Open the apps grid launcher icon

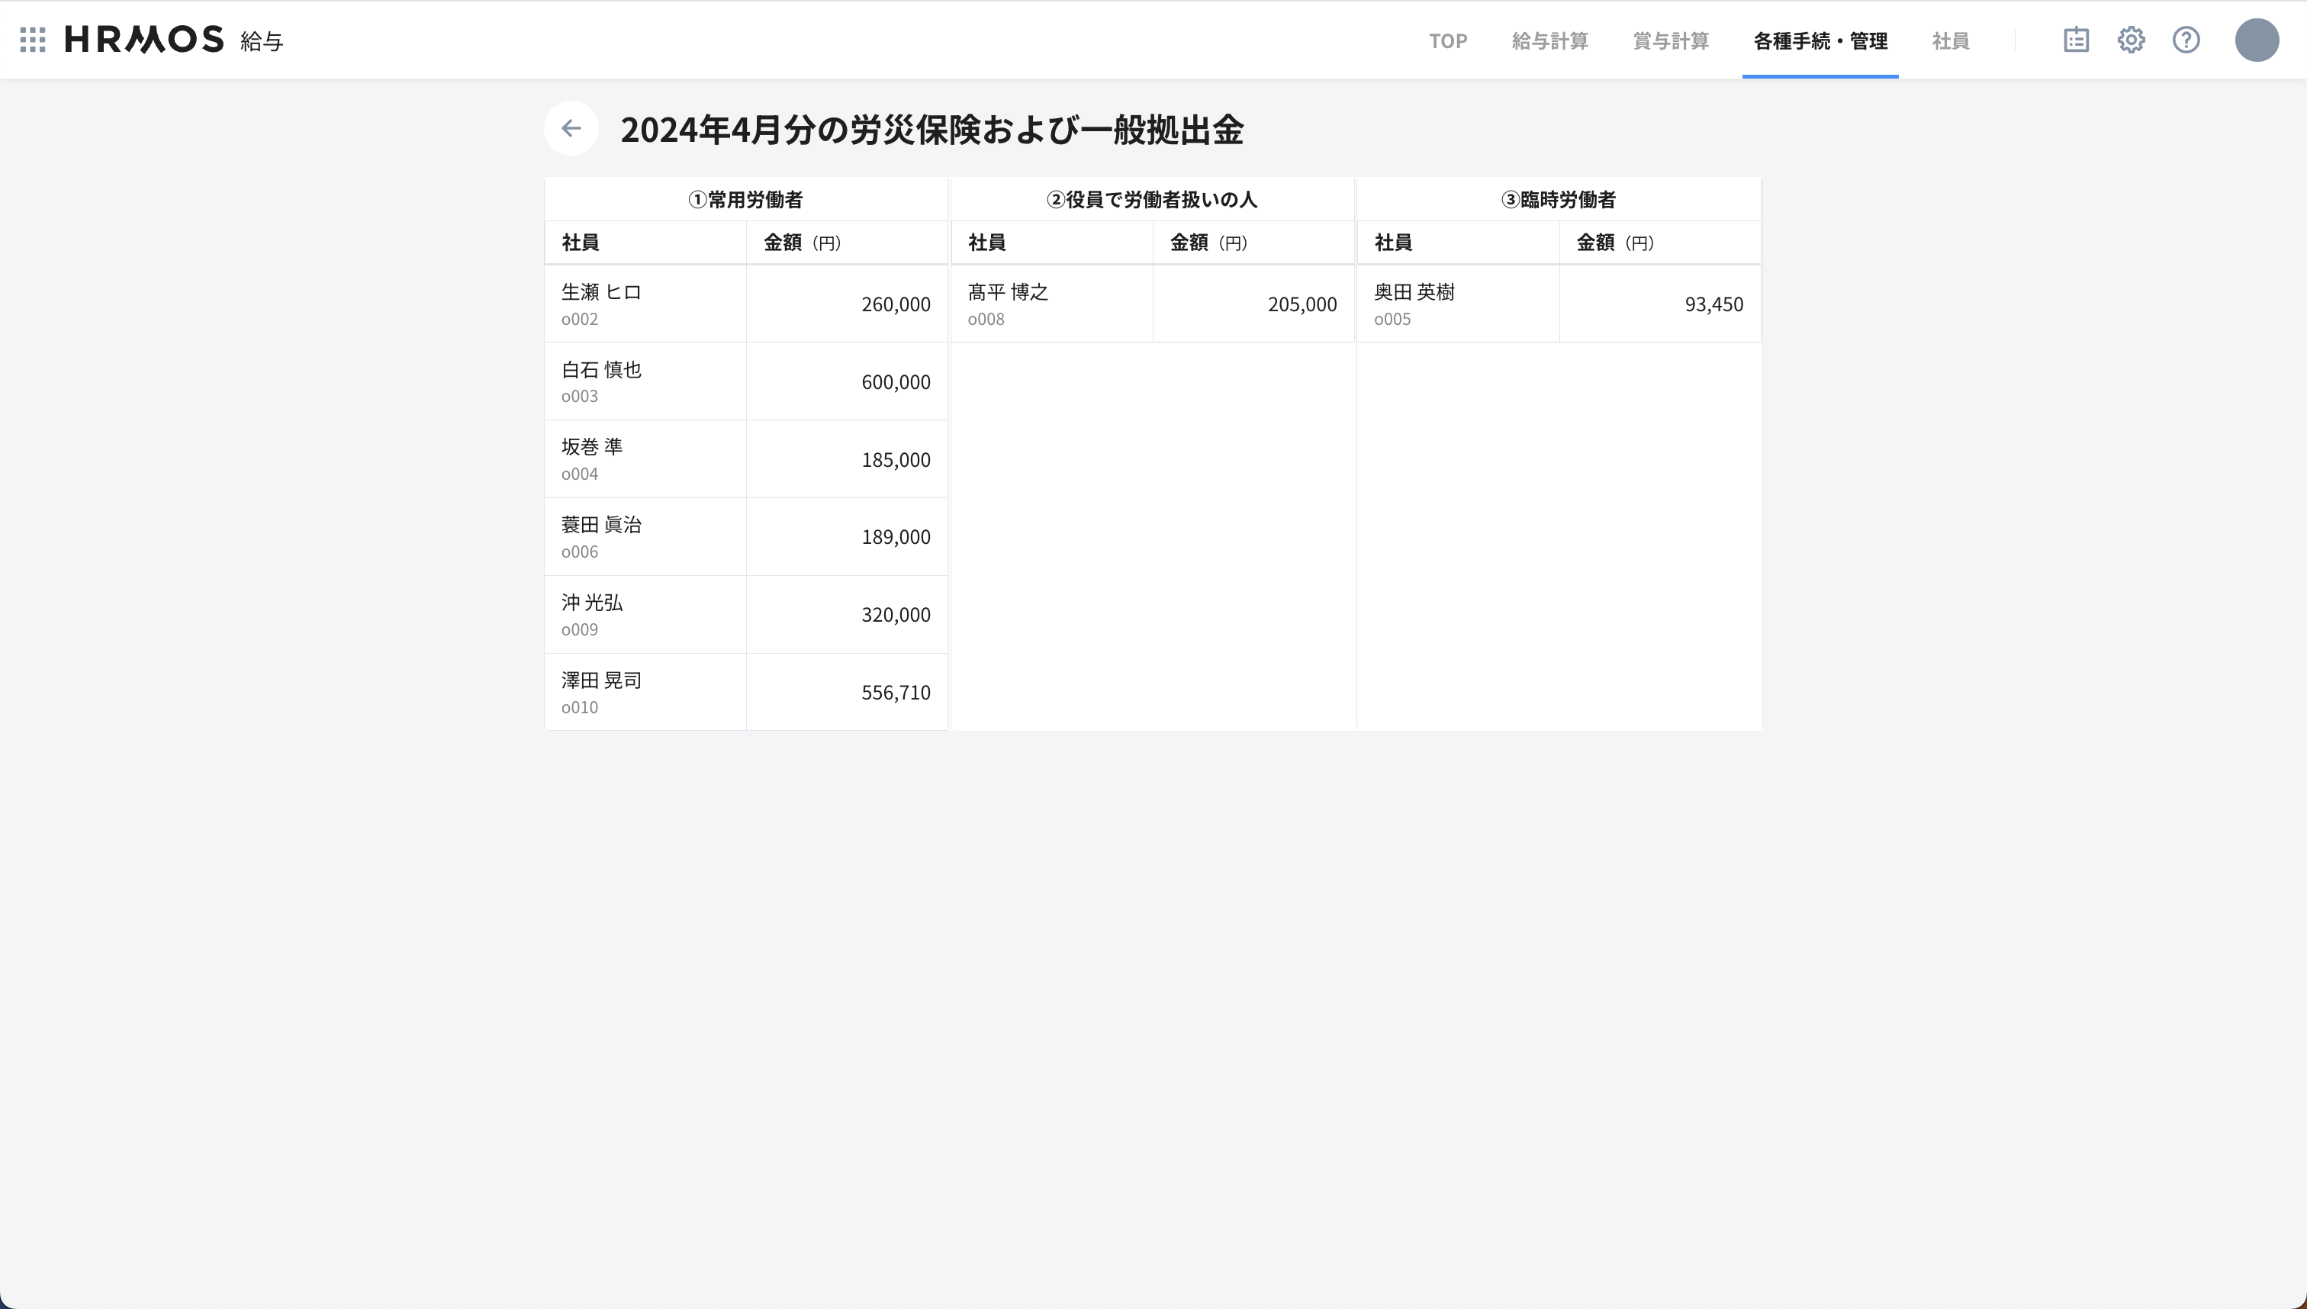pyautogui.click(x=32, y=40)
